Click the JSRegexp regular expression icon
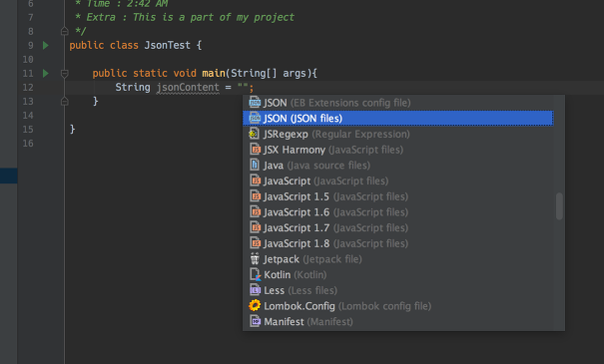 pos(255,134)
